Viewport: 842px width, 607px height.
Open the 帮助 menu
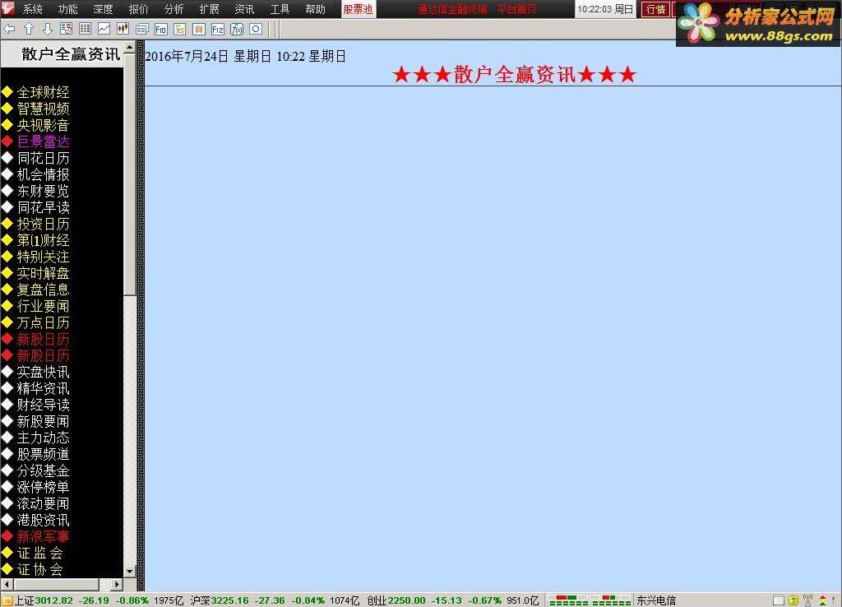click(315, 9)
